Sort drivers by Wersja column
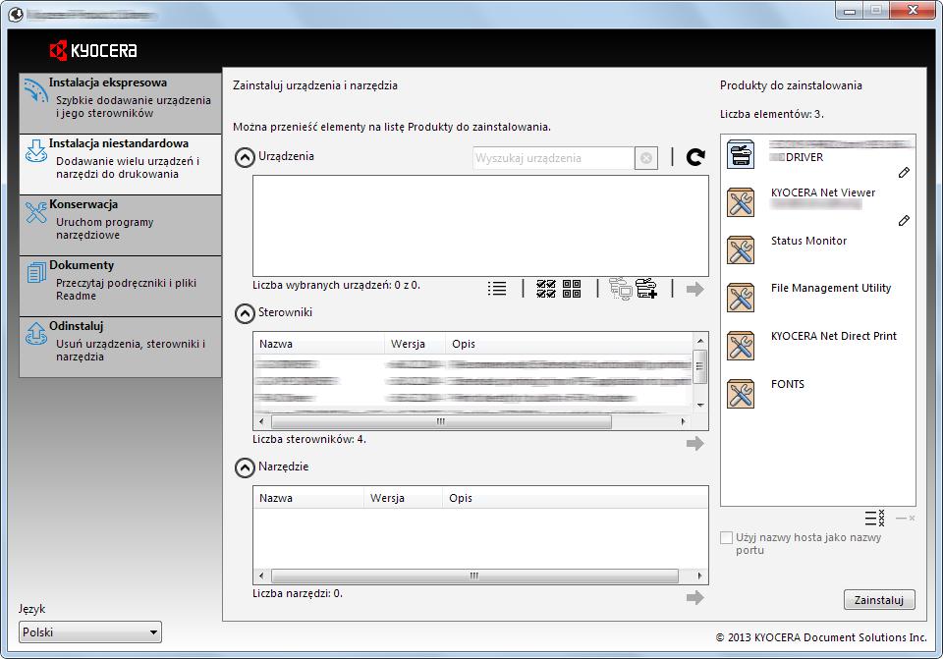 415,344
